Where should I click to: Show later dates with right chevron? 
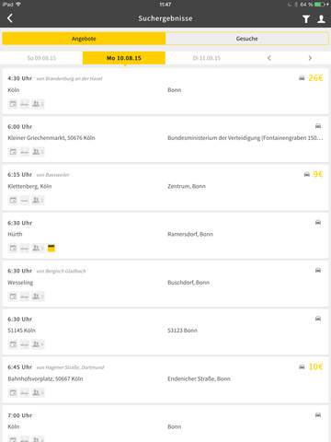310,58
